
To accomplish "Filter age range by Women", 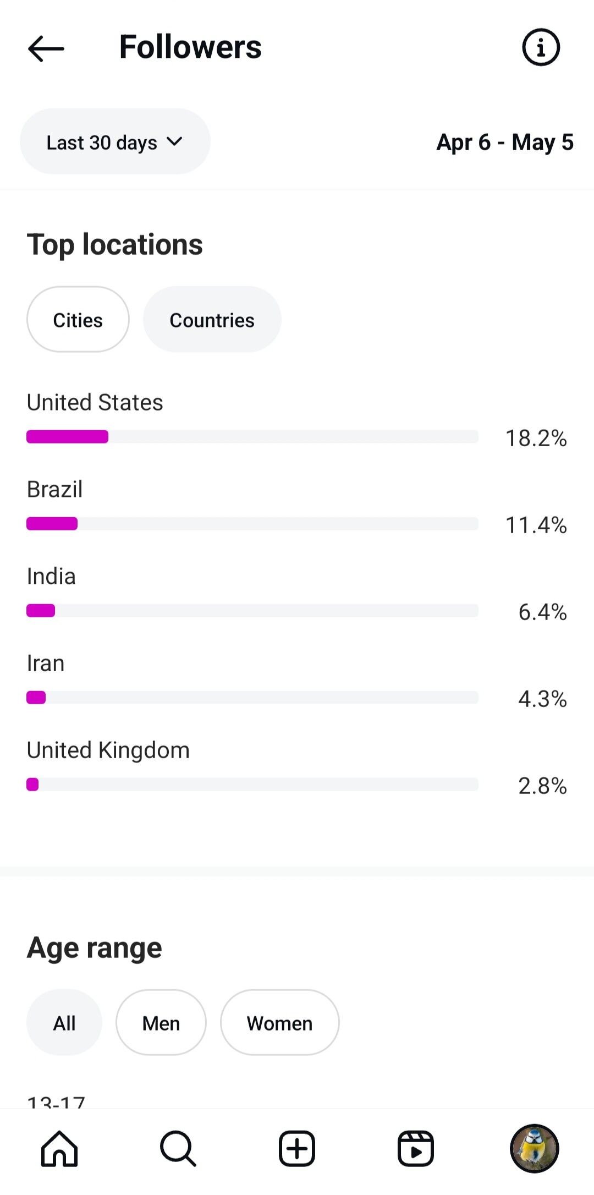I will click(x=279, y=1023).
